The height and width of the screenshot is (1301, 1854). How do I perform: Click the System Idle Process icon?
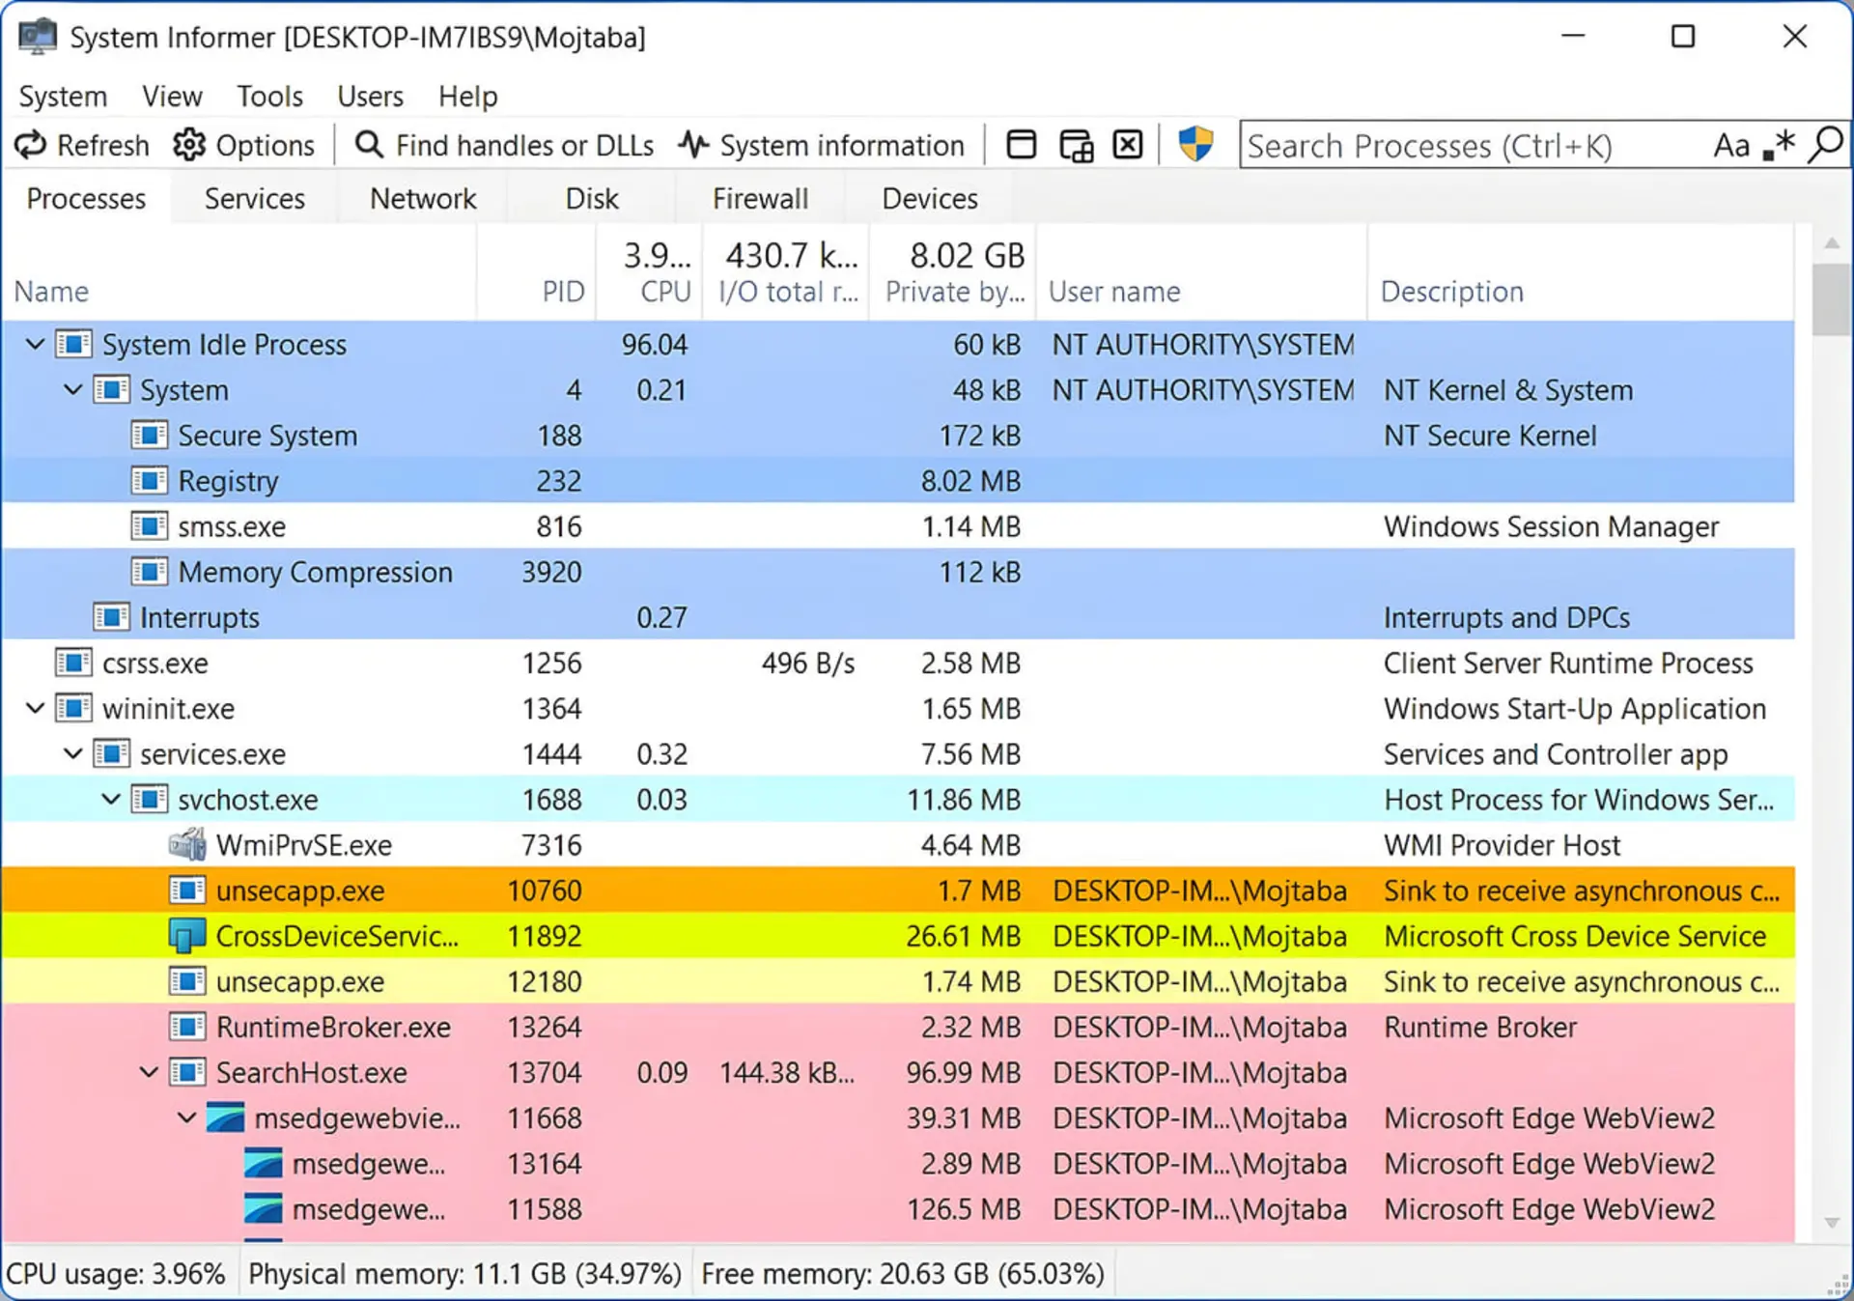pos(73,344)
